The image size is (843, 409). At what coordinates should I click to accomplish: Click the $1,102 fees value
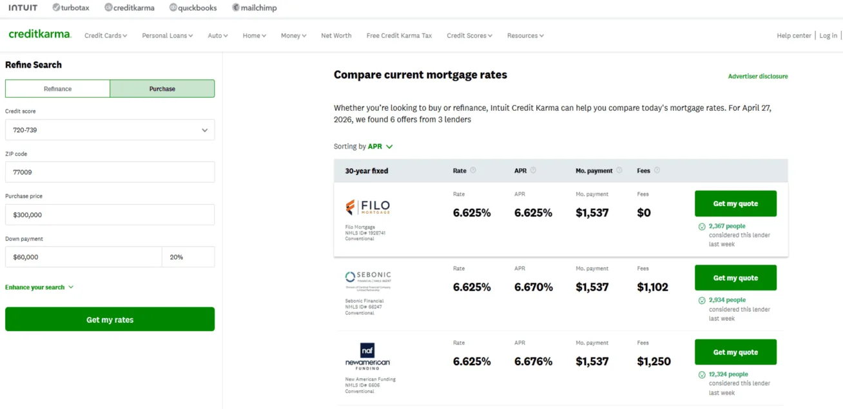[x=653, y=287]
